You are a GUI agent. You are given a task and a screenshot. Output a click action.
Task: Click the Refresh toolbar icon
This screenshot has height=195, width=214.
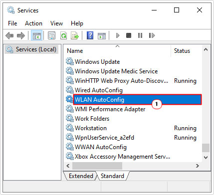[x=63, y=35]
